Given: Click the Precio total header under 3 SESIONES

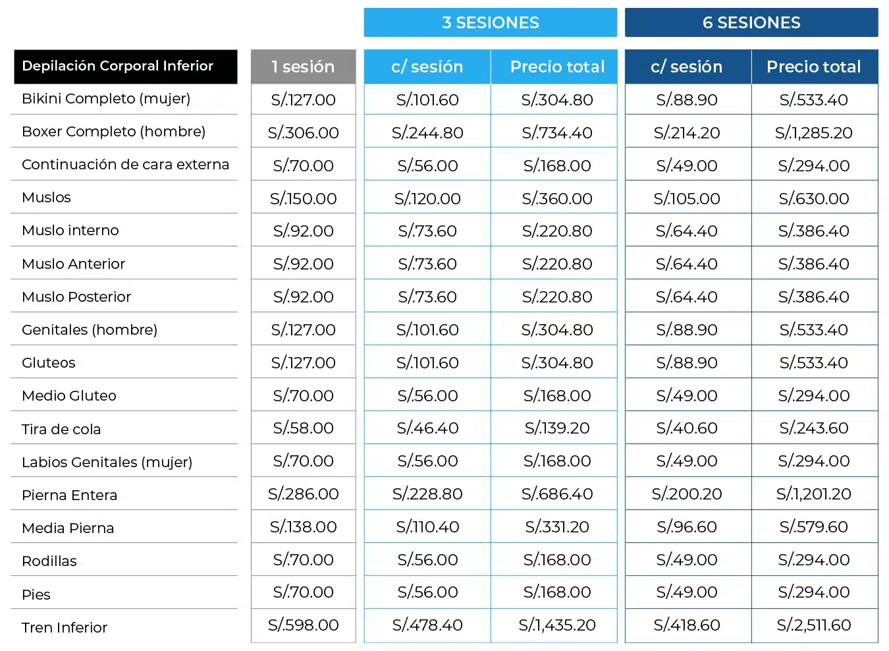Looking at the screenshot, I should tap(557, 67).
